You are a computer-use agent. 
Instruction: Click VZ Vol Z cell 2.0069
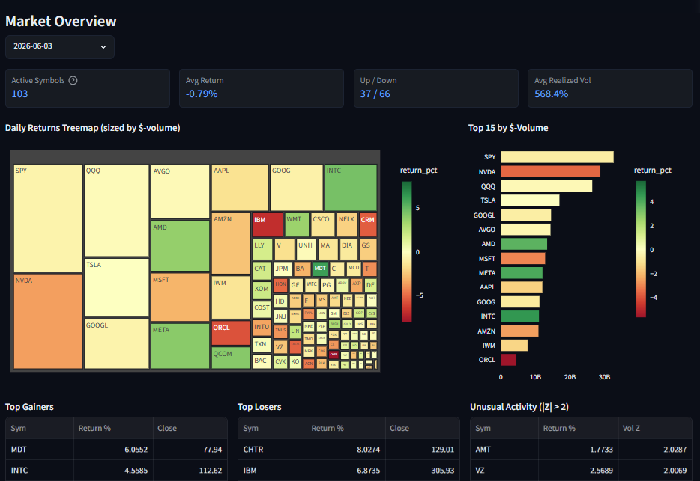tap(655, 471)
